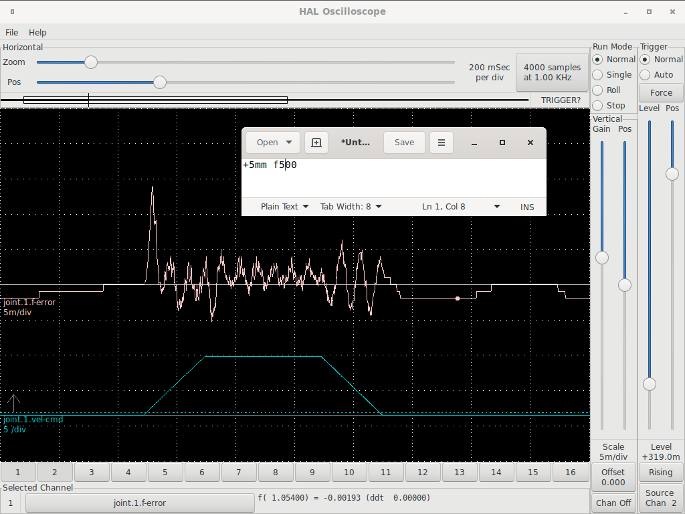Click the Rising edge button
Screen dimensions: 685x514
pos(660,472)
